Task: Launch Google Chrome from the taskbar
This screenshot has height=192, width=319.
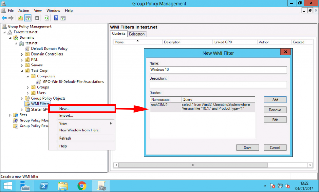Action: pyautogui.click(x=82, y=186)
